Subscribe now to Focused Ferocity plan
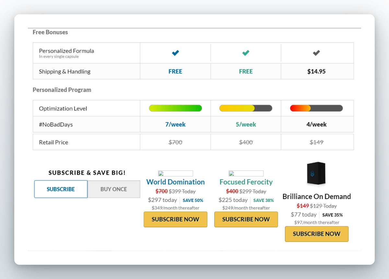 tap(246, 219)
